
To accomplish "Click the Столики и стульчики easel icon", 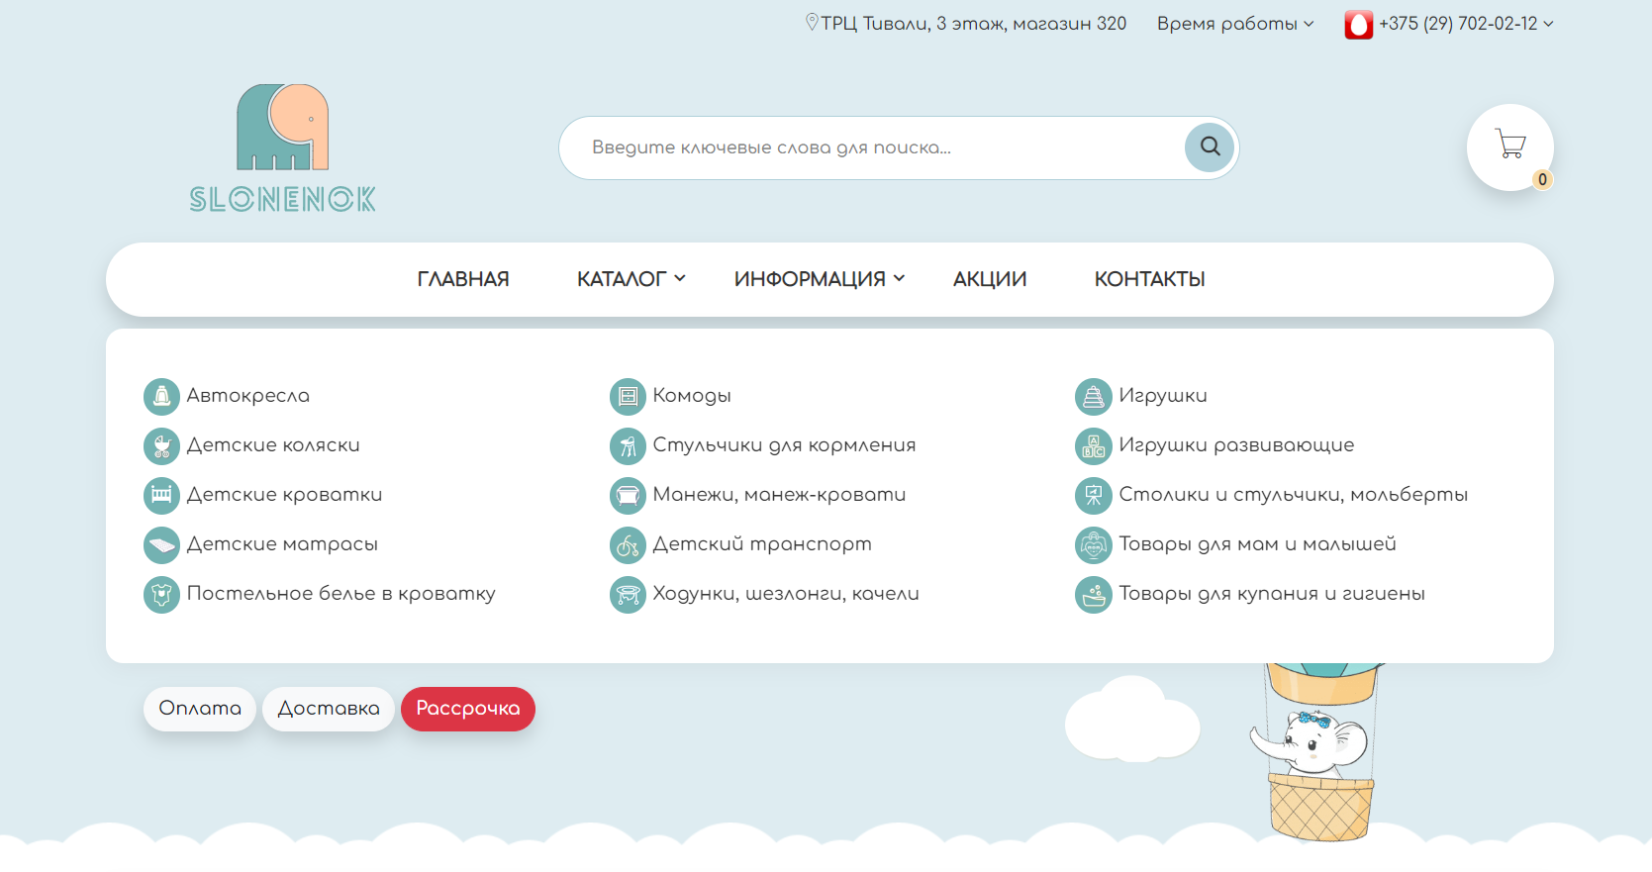I will (1094, 496).
